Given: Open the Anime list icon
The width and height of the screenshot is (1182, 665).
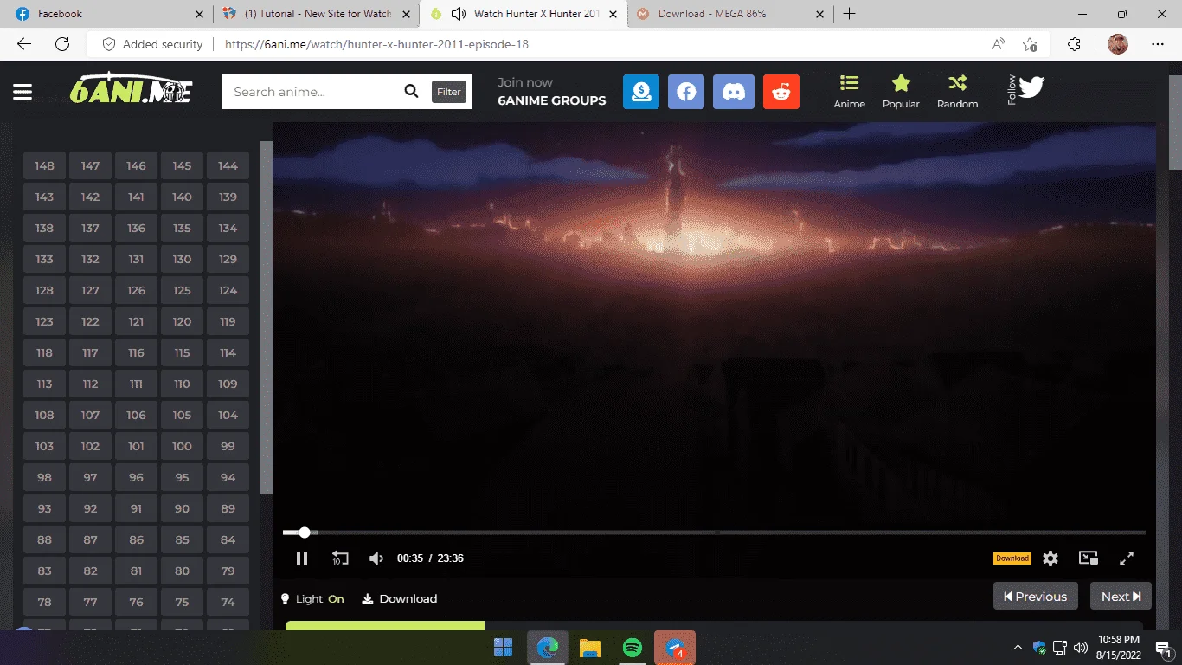Looking at the screenshot, I should [x=849, y=92].
